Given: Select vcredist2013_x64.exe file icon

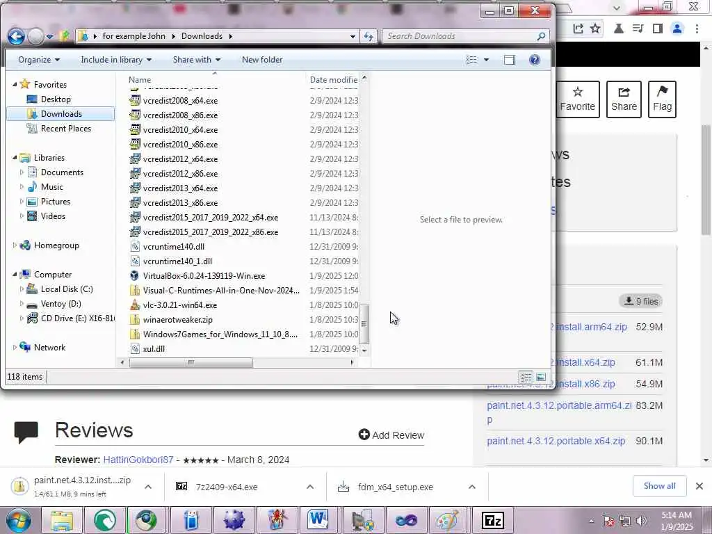Looking at the screenshot, I should point(135,188).
